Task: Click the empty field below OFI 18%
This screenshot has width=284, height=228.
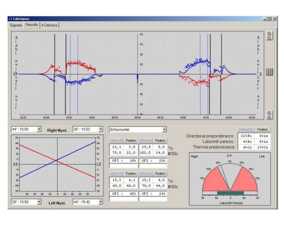Action: (124, 166)
